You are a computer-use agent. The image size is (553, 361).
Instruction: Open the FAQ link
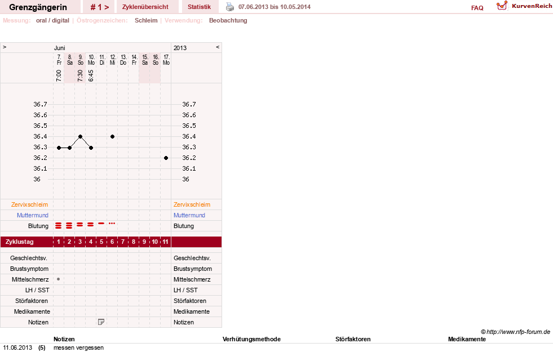477,8
